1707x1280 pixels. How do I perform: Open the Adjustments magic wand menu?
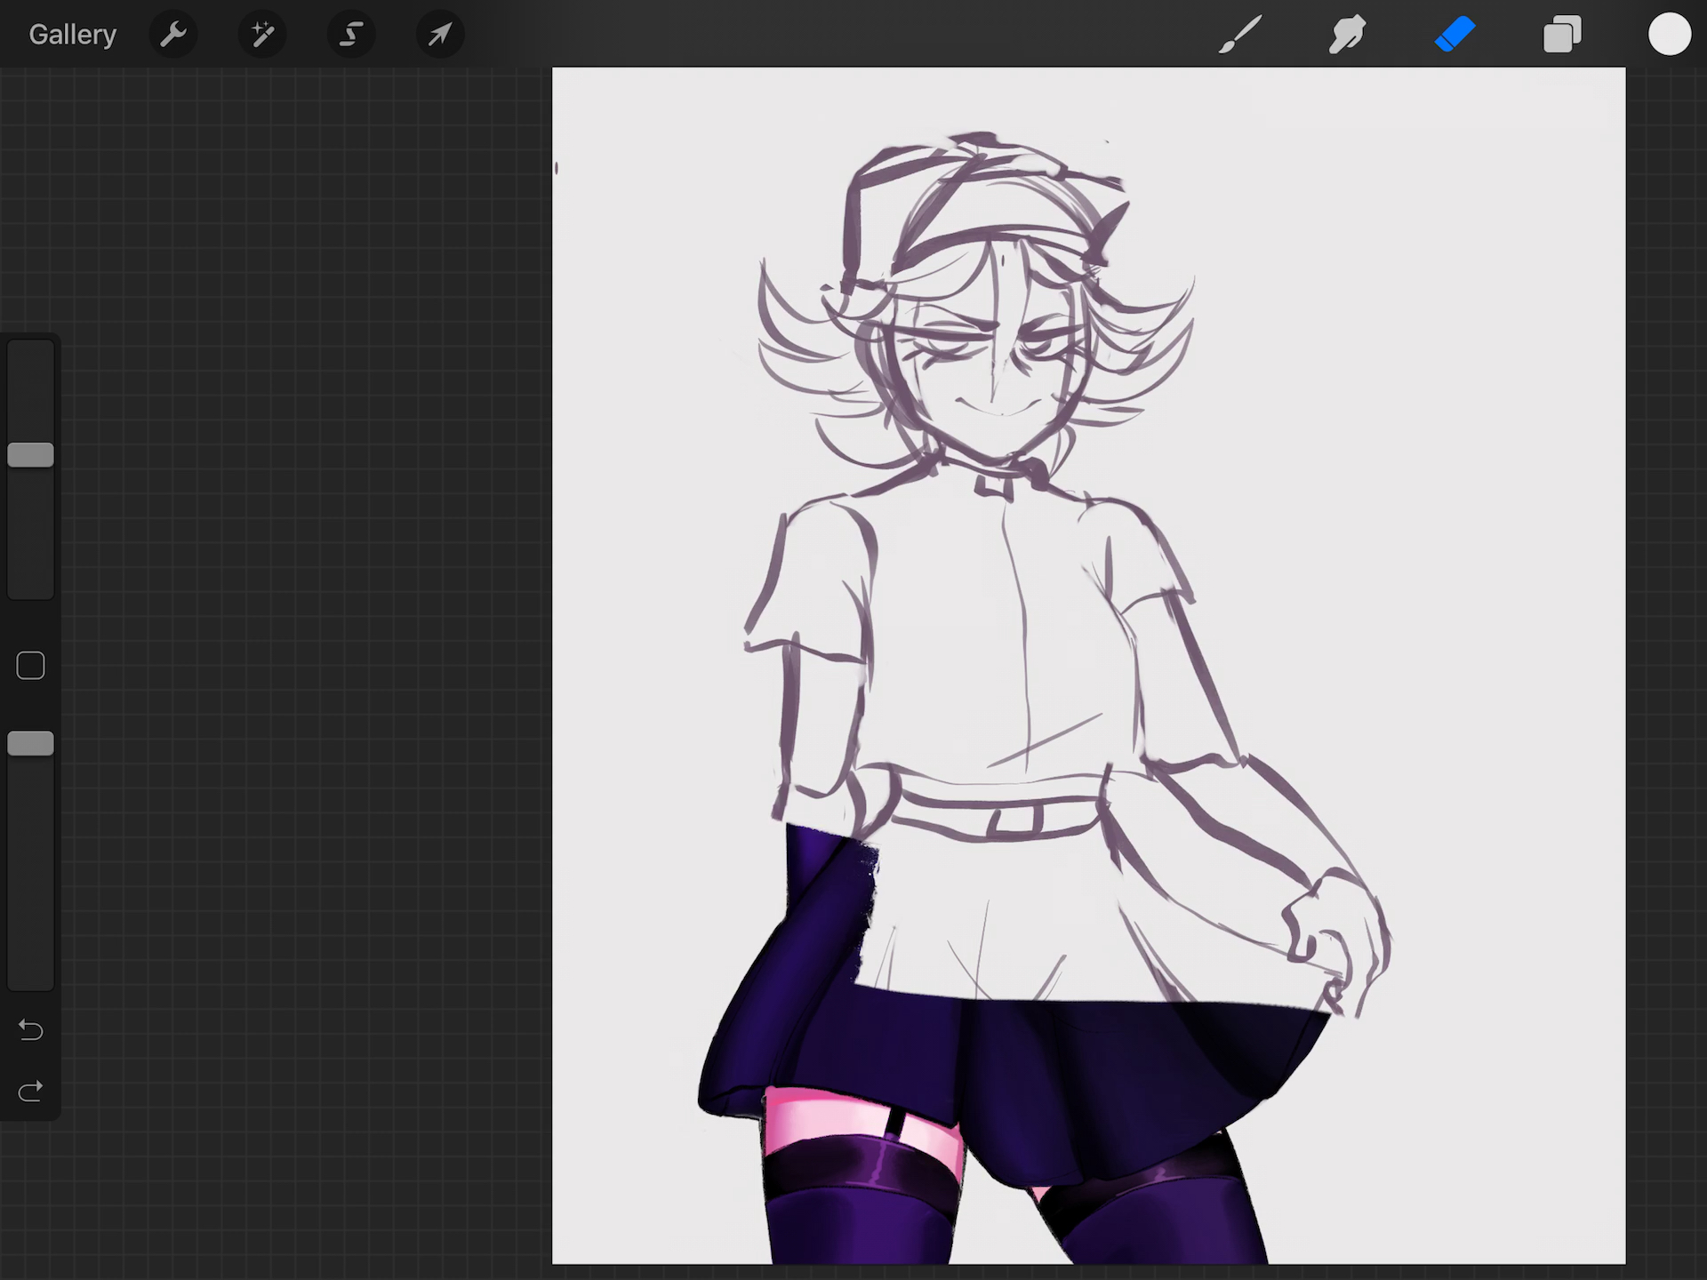[x=262, y=35]
